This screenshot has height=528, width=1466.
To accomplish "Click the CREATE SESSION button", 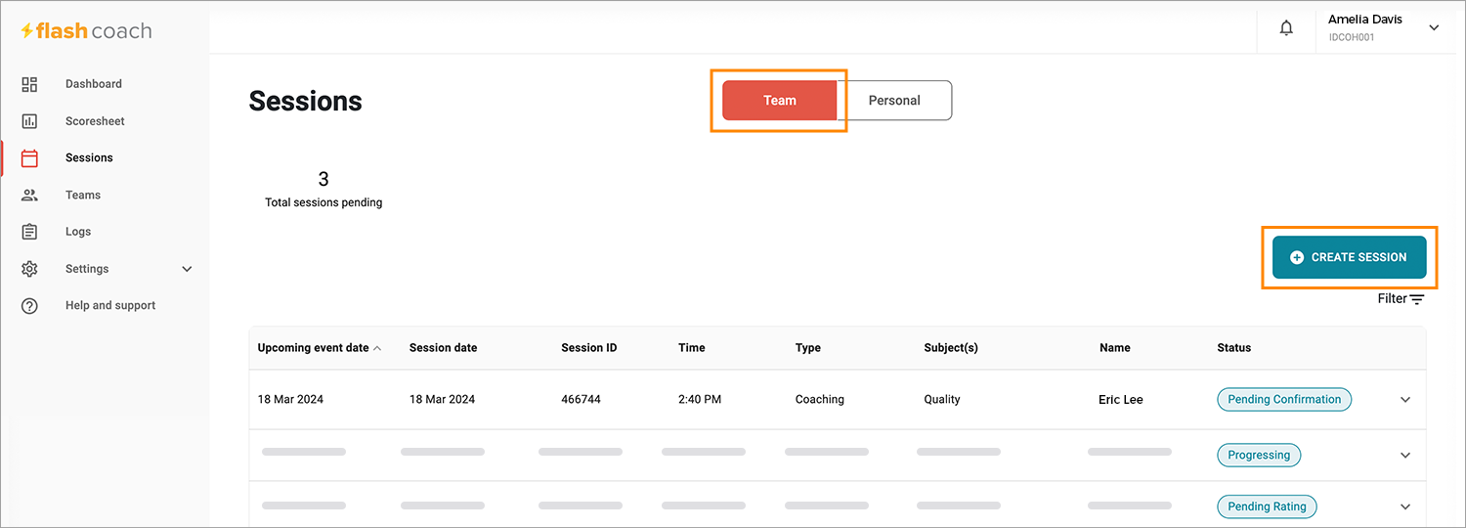I will click(x=1349, y=257).
